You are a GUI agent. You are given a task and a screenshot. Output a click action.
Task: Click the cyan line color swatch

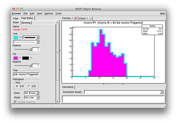[x=16, y=37]
